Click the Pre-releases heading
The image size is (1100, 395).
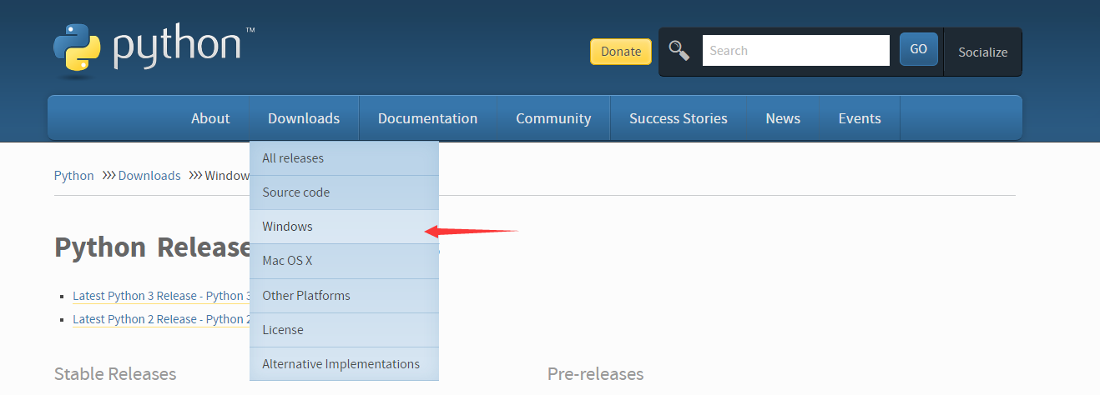click(596, 374)
